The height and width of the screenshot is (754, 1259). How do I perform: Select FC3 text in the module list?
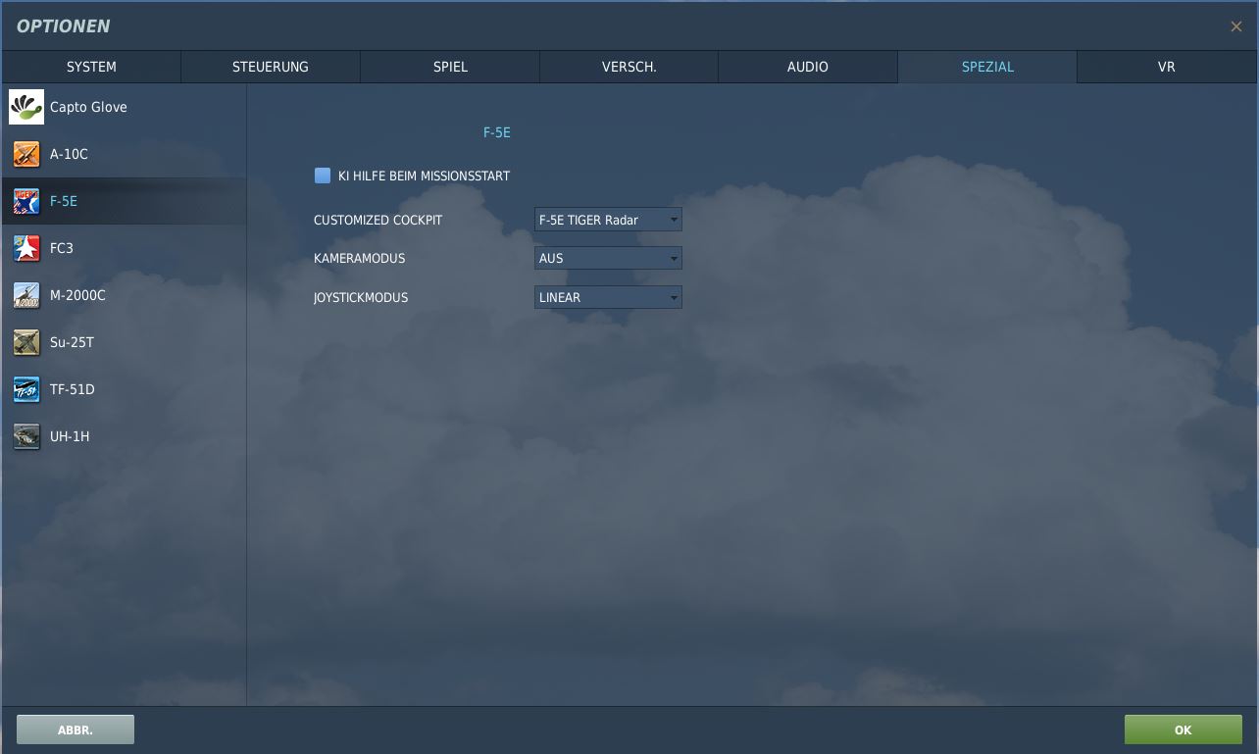click(62, 248)
